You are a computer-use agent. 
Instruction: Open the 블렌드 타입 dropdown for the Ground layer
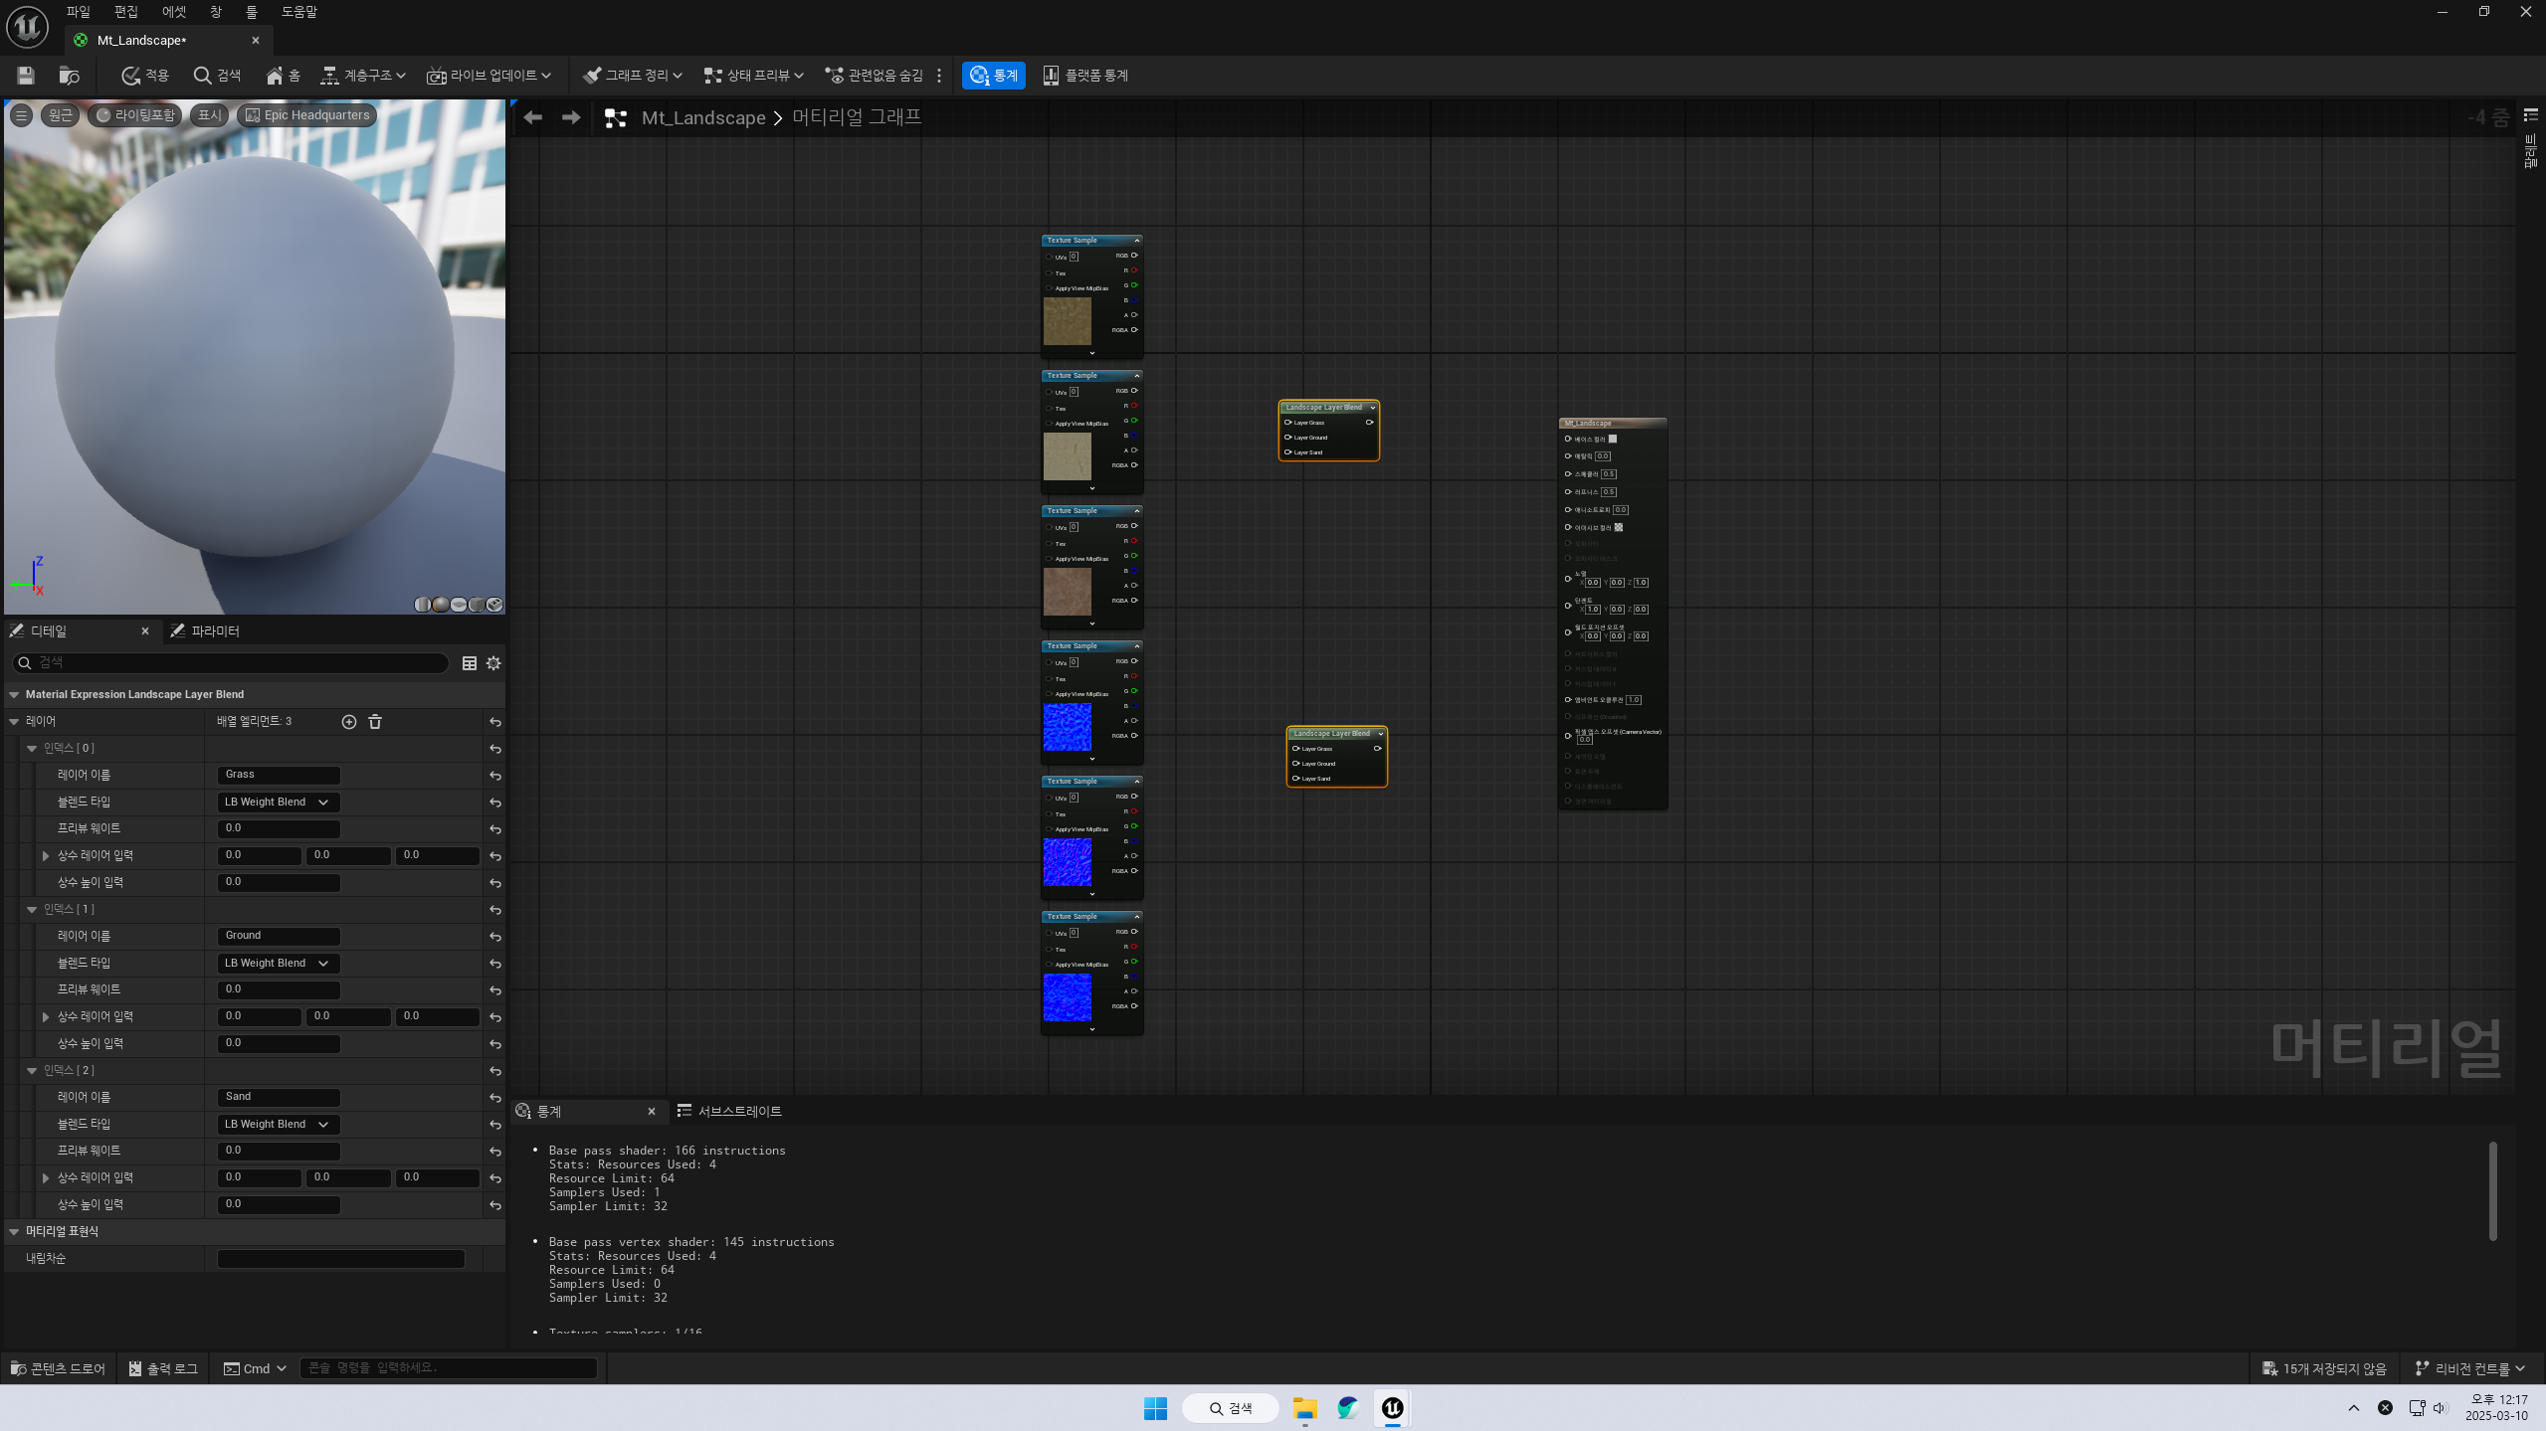pos(279,964)
